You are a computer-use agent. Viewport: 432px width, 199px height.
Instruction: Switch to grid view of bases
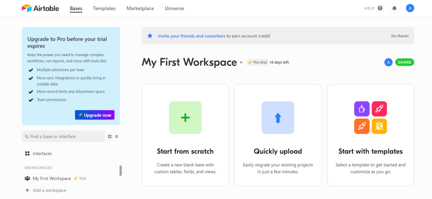coord(110,136)
